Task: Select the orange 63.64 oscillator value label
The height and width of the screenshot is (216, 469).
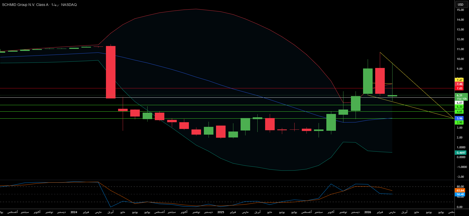Action: pos(460,190)
